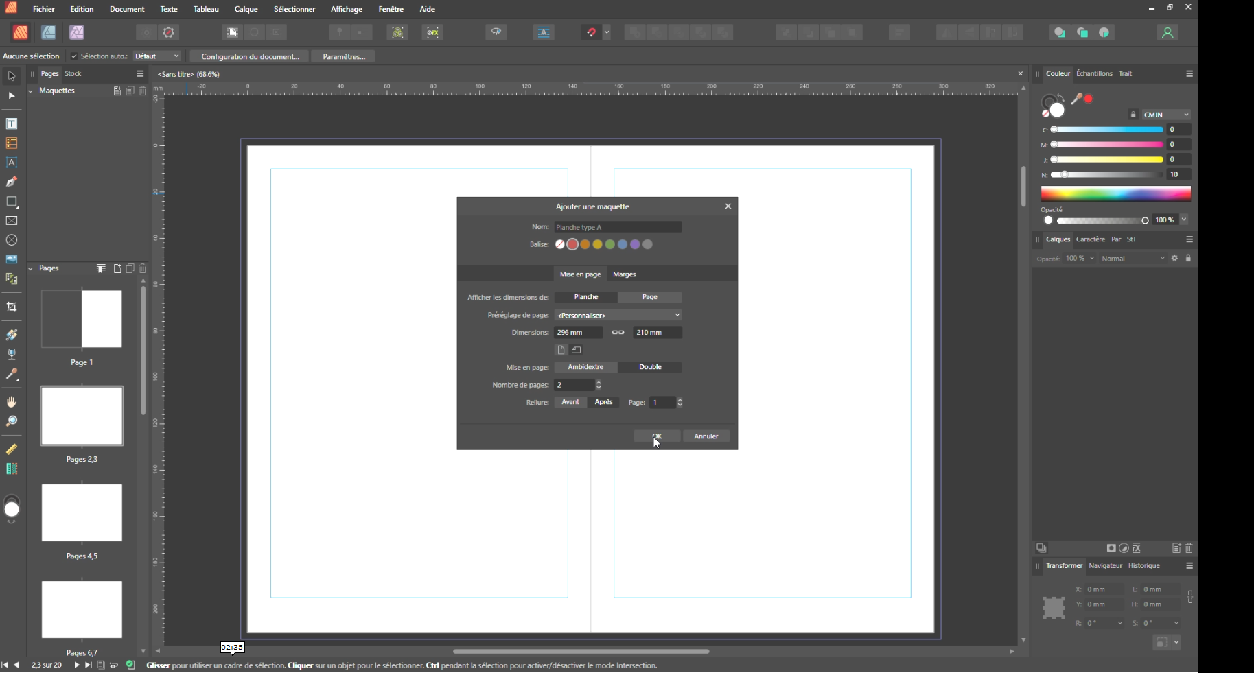Select the Artistic Text tool
Screen dimensions: 1254x673
pyautogui.click(x=12, y=163)
